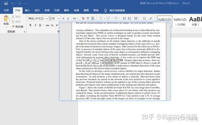202x125 pixels.
Task: Switch to the 审阅 ribbon tab
Action: [76, 10]
